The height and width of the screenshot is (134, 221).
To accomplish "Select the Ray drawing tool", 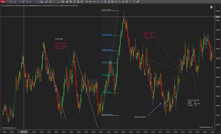I will click(91, 2).
